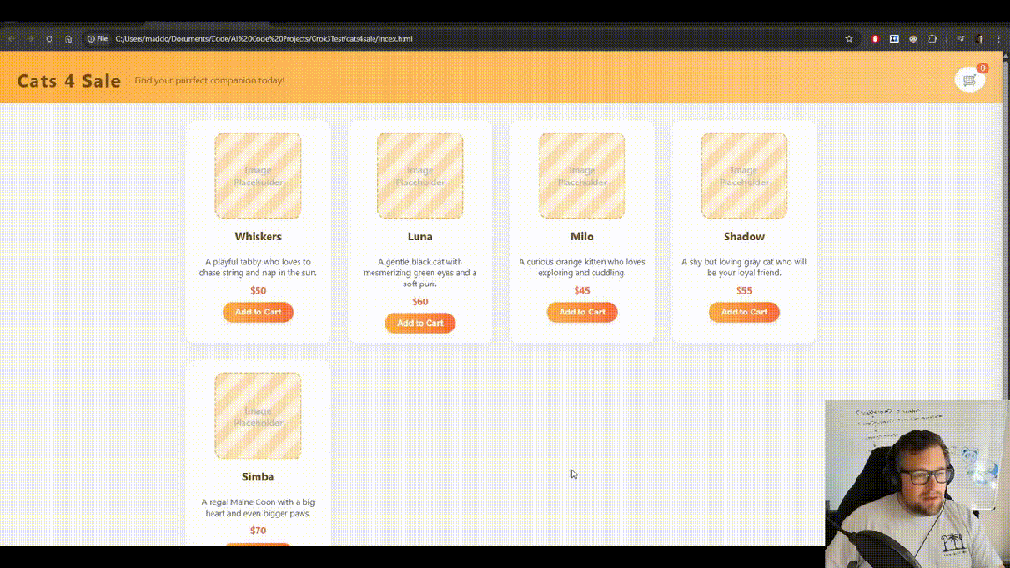This screenshot has width=1010, height=568.
Task: Reload the current page
Action: [x=50, y=39]
